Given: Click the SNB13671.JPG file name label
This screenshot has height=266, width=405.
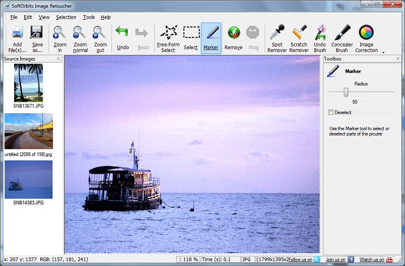Looking at the screenshot, I should coord(28,106).
